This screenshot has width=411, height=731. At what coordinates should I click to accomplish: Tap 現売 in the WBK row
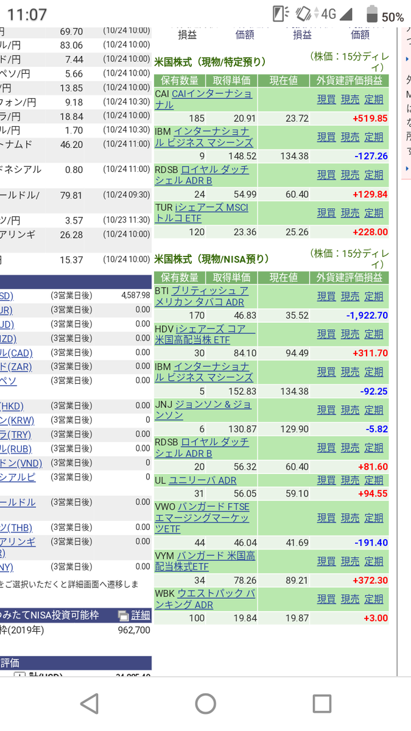coord(350,599)
